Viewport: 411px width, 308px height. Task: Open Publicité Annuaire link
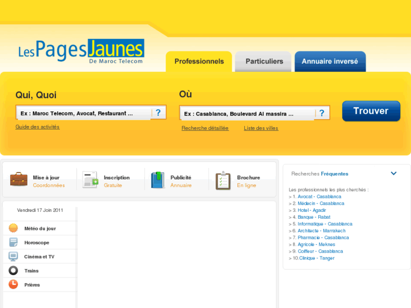tap(181, 181)
